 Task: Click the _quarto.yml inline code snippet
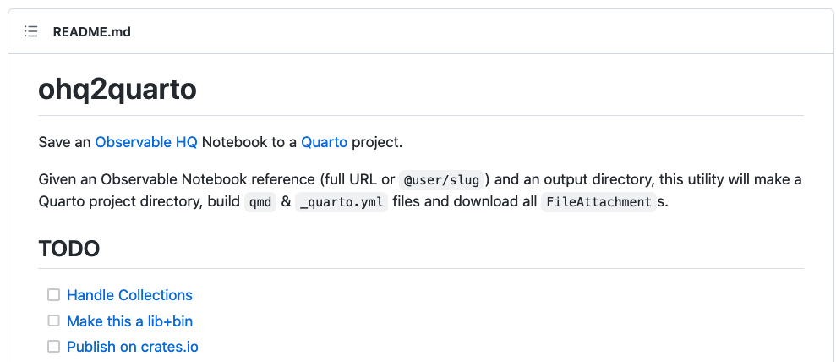[342, 202]
